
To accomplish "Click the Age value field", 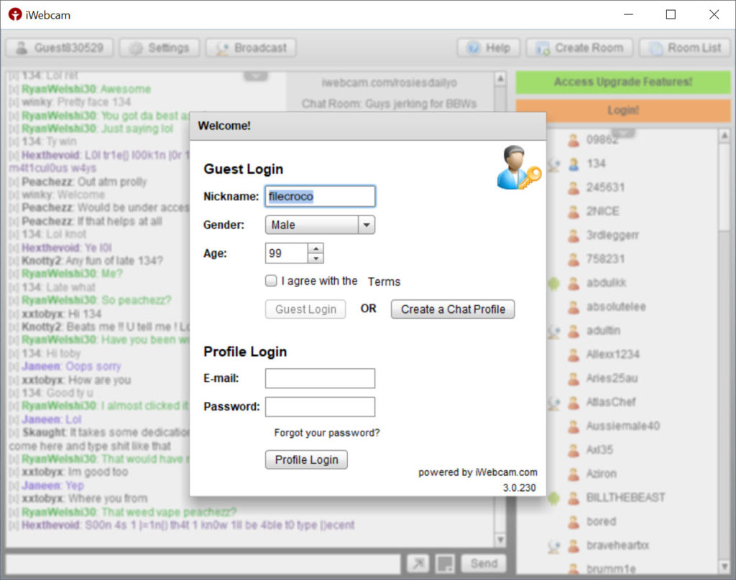I will click(286, 253).
